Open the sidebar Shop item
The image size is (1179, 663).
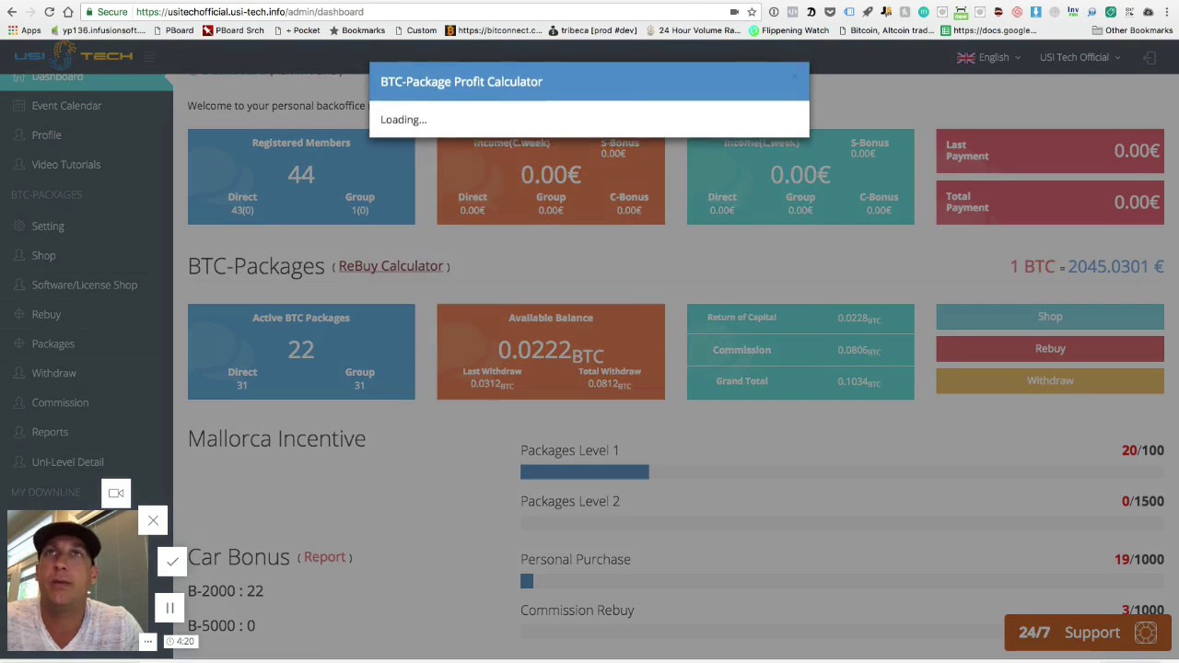pyautogui.click(x=43, y=255)
